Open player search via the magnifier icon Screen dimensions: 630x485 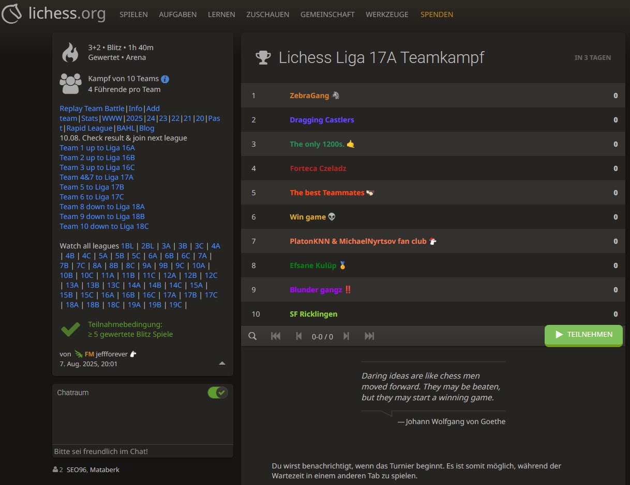tap(252, 336)
